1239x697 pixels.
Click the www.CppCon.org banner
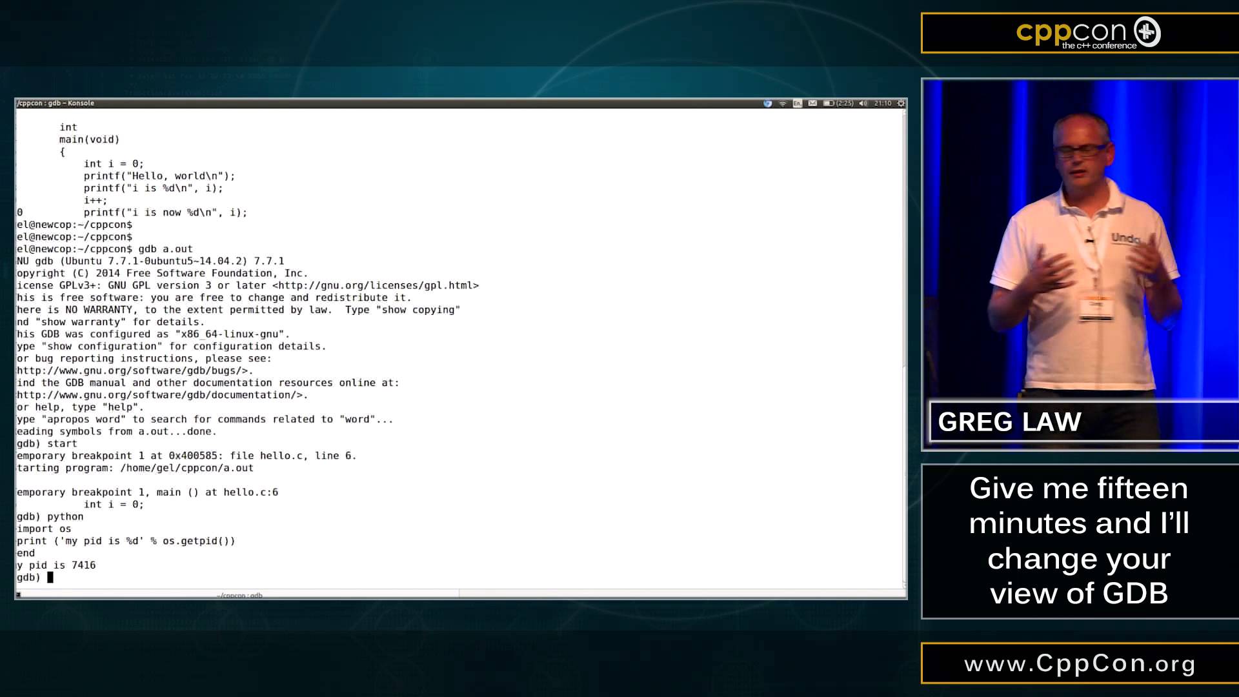pos(1079,663)
